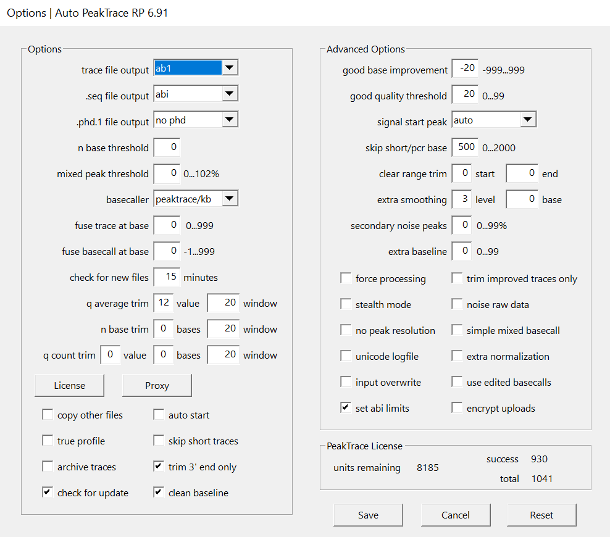
Task: Expand the basecaller dropdown
Action: tap(230, 199)
